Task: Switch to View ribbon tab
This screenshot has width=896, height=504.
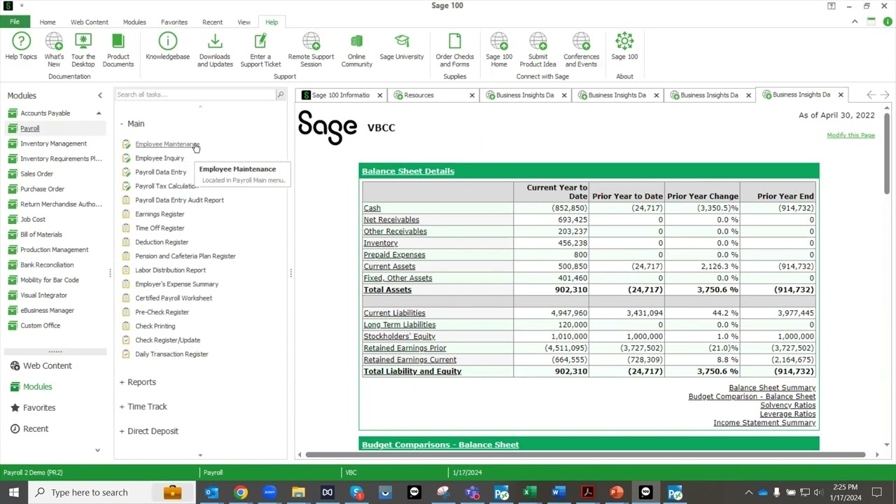Action: point(244,22)
